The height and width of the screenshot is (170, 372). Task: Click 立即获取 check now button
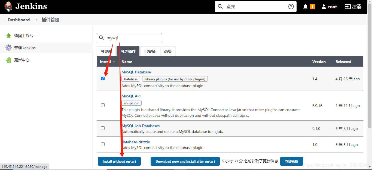coord(292,161)
